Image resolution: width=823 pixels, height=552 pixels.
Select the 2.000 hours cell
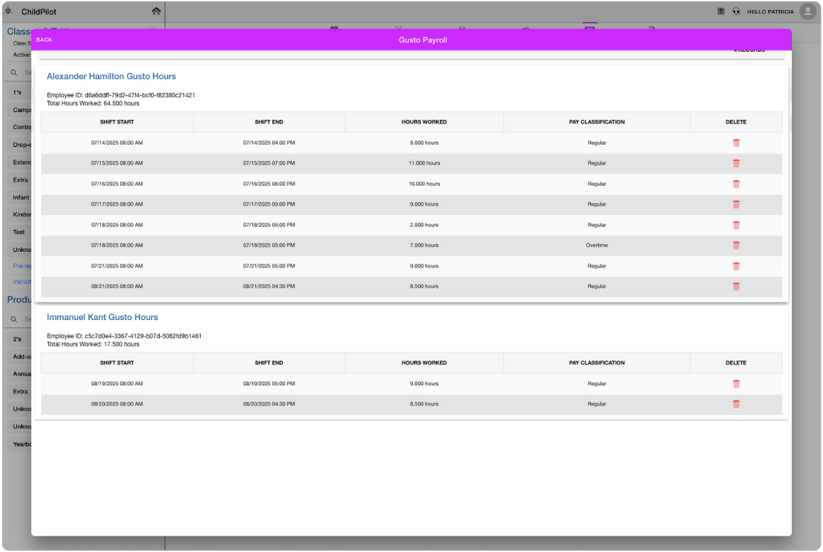point(424,225)
